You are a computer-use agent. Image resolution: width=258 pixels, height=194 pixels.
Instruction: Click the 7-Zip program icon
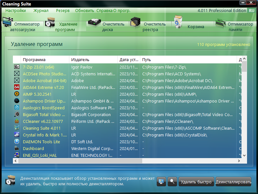(17, 67)
